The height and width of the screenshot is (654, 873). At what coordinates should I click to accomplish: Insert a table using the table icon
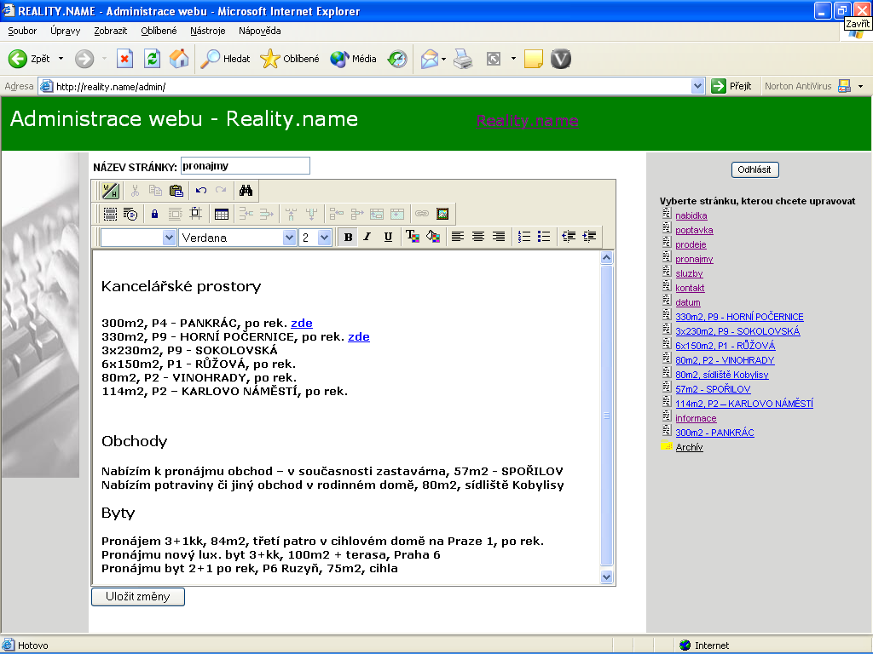pos(222,214)
